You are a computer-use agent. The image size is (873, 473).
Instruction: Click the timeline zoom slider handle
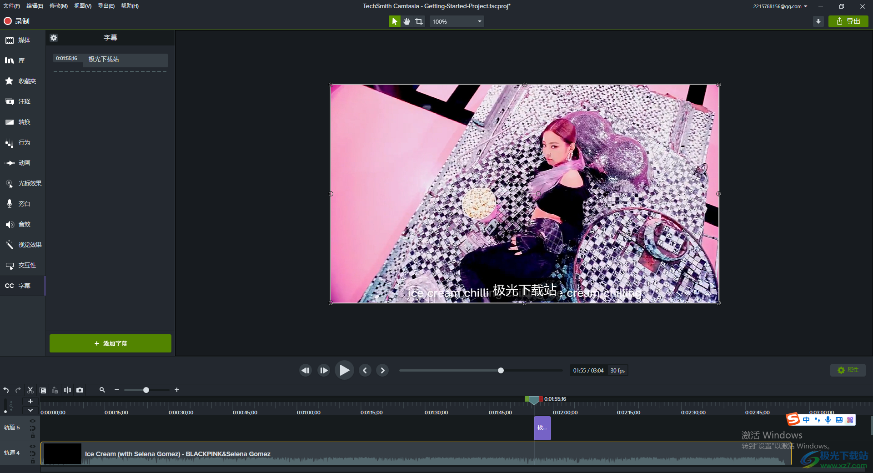pyautogui.click(x=146, y=390)
